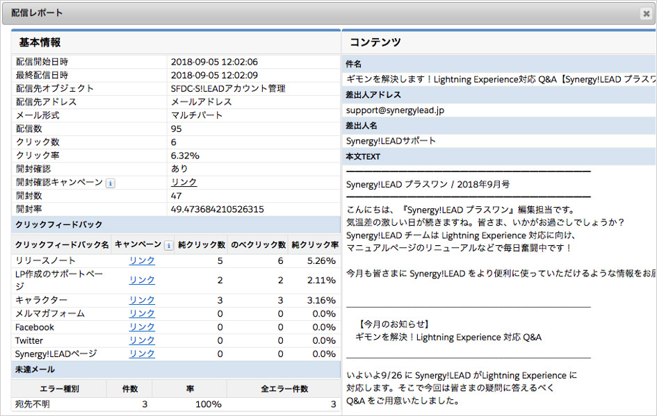Click the Facebook row name
The image size is (657, 416).
[35, 327]
